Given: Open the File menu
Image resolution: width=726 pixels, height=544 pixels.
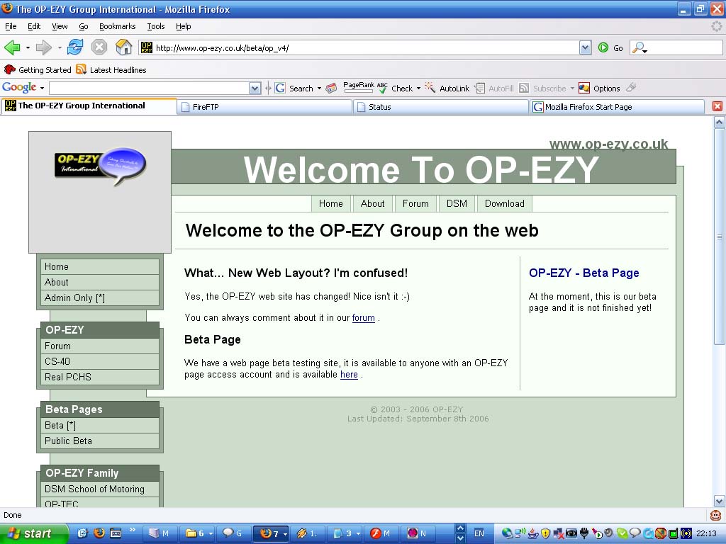Looking at the screenshot, I should pos(11,26).
